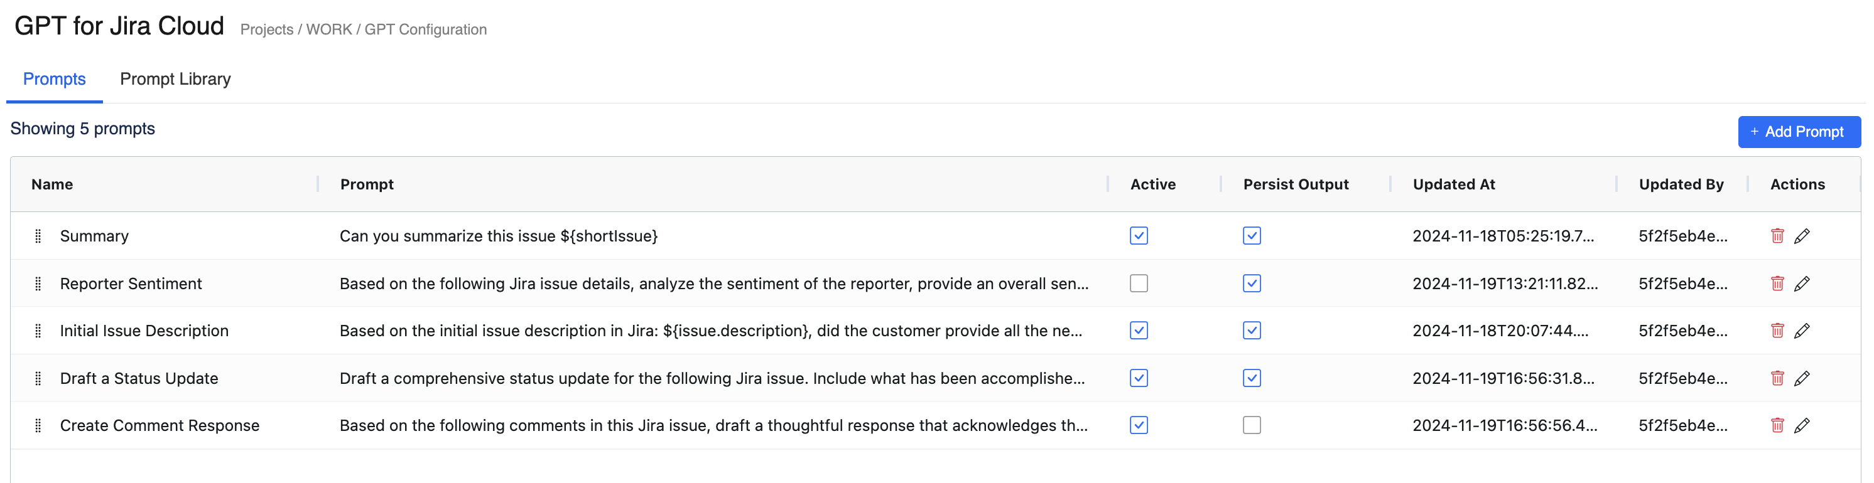Uncheck Active for Summary prompt
Image resolution: width=1874 pixels, height=483 pixels.
coord(1139,236)
